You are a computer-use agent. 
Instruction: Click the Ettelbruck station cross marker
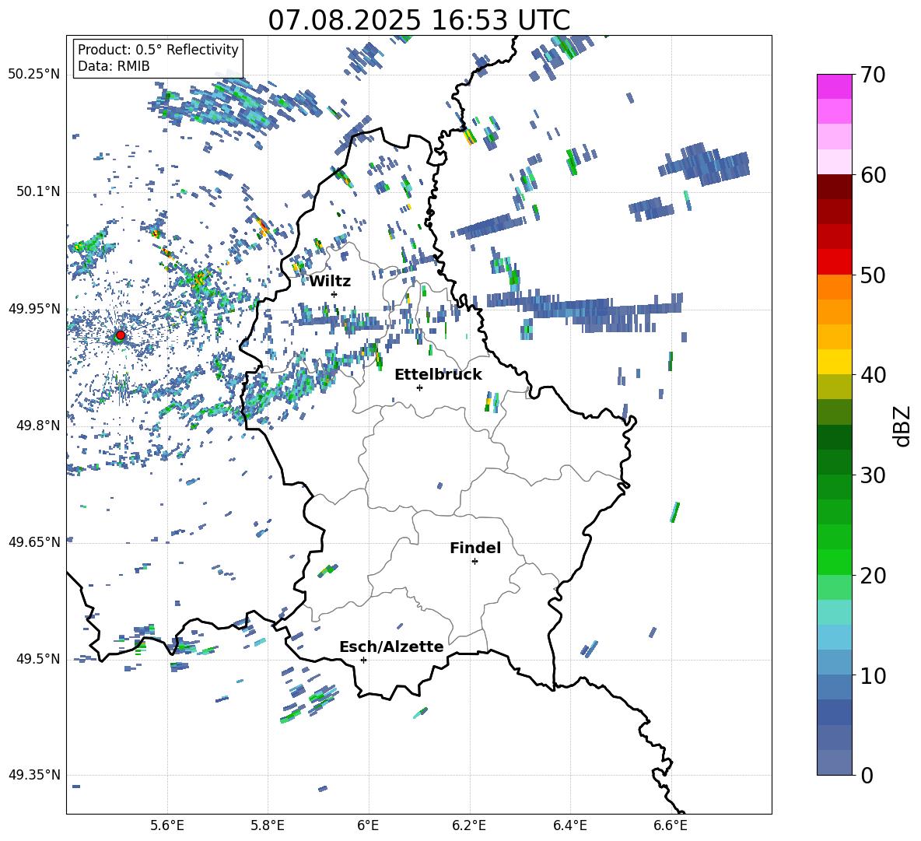[x=419, y=387]
